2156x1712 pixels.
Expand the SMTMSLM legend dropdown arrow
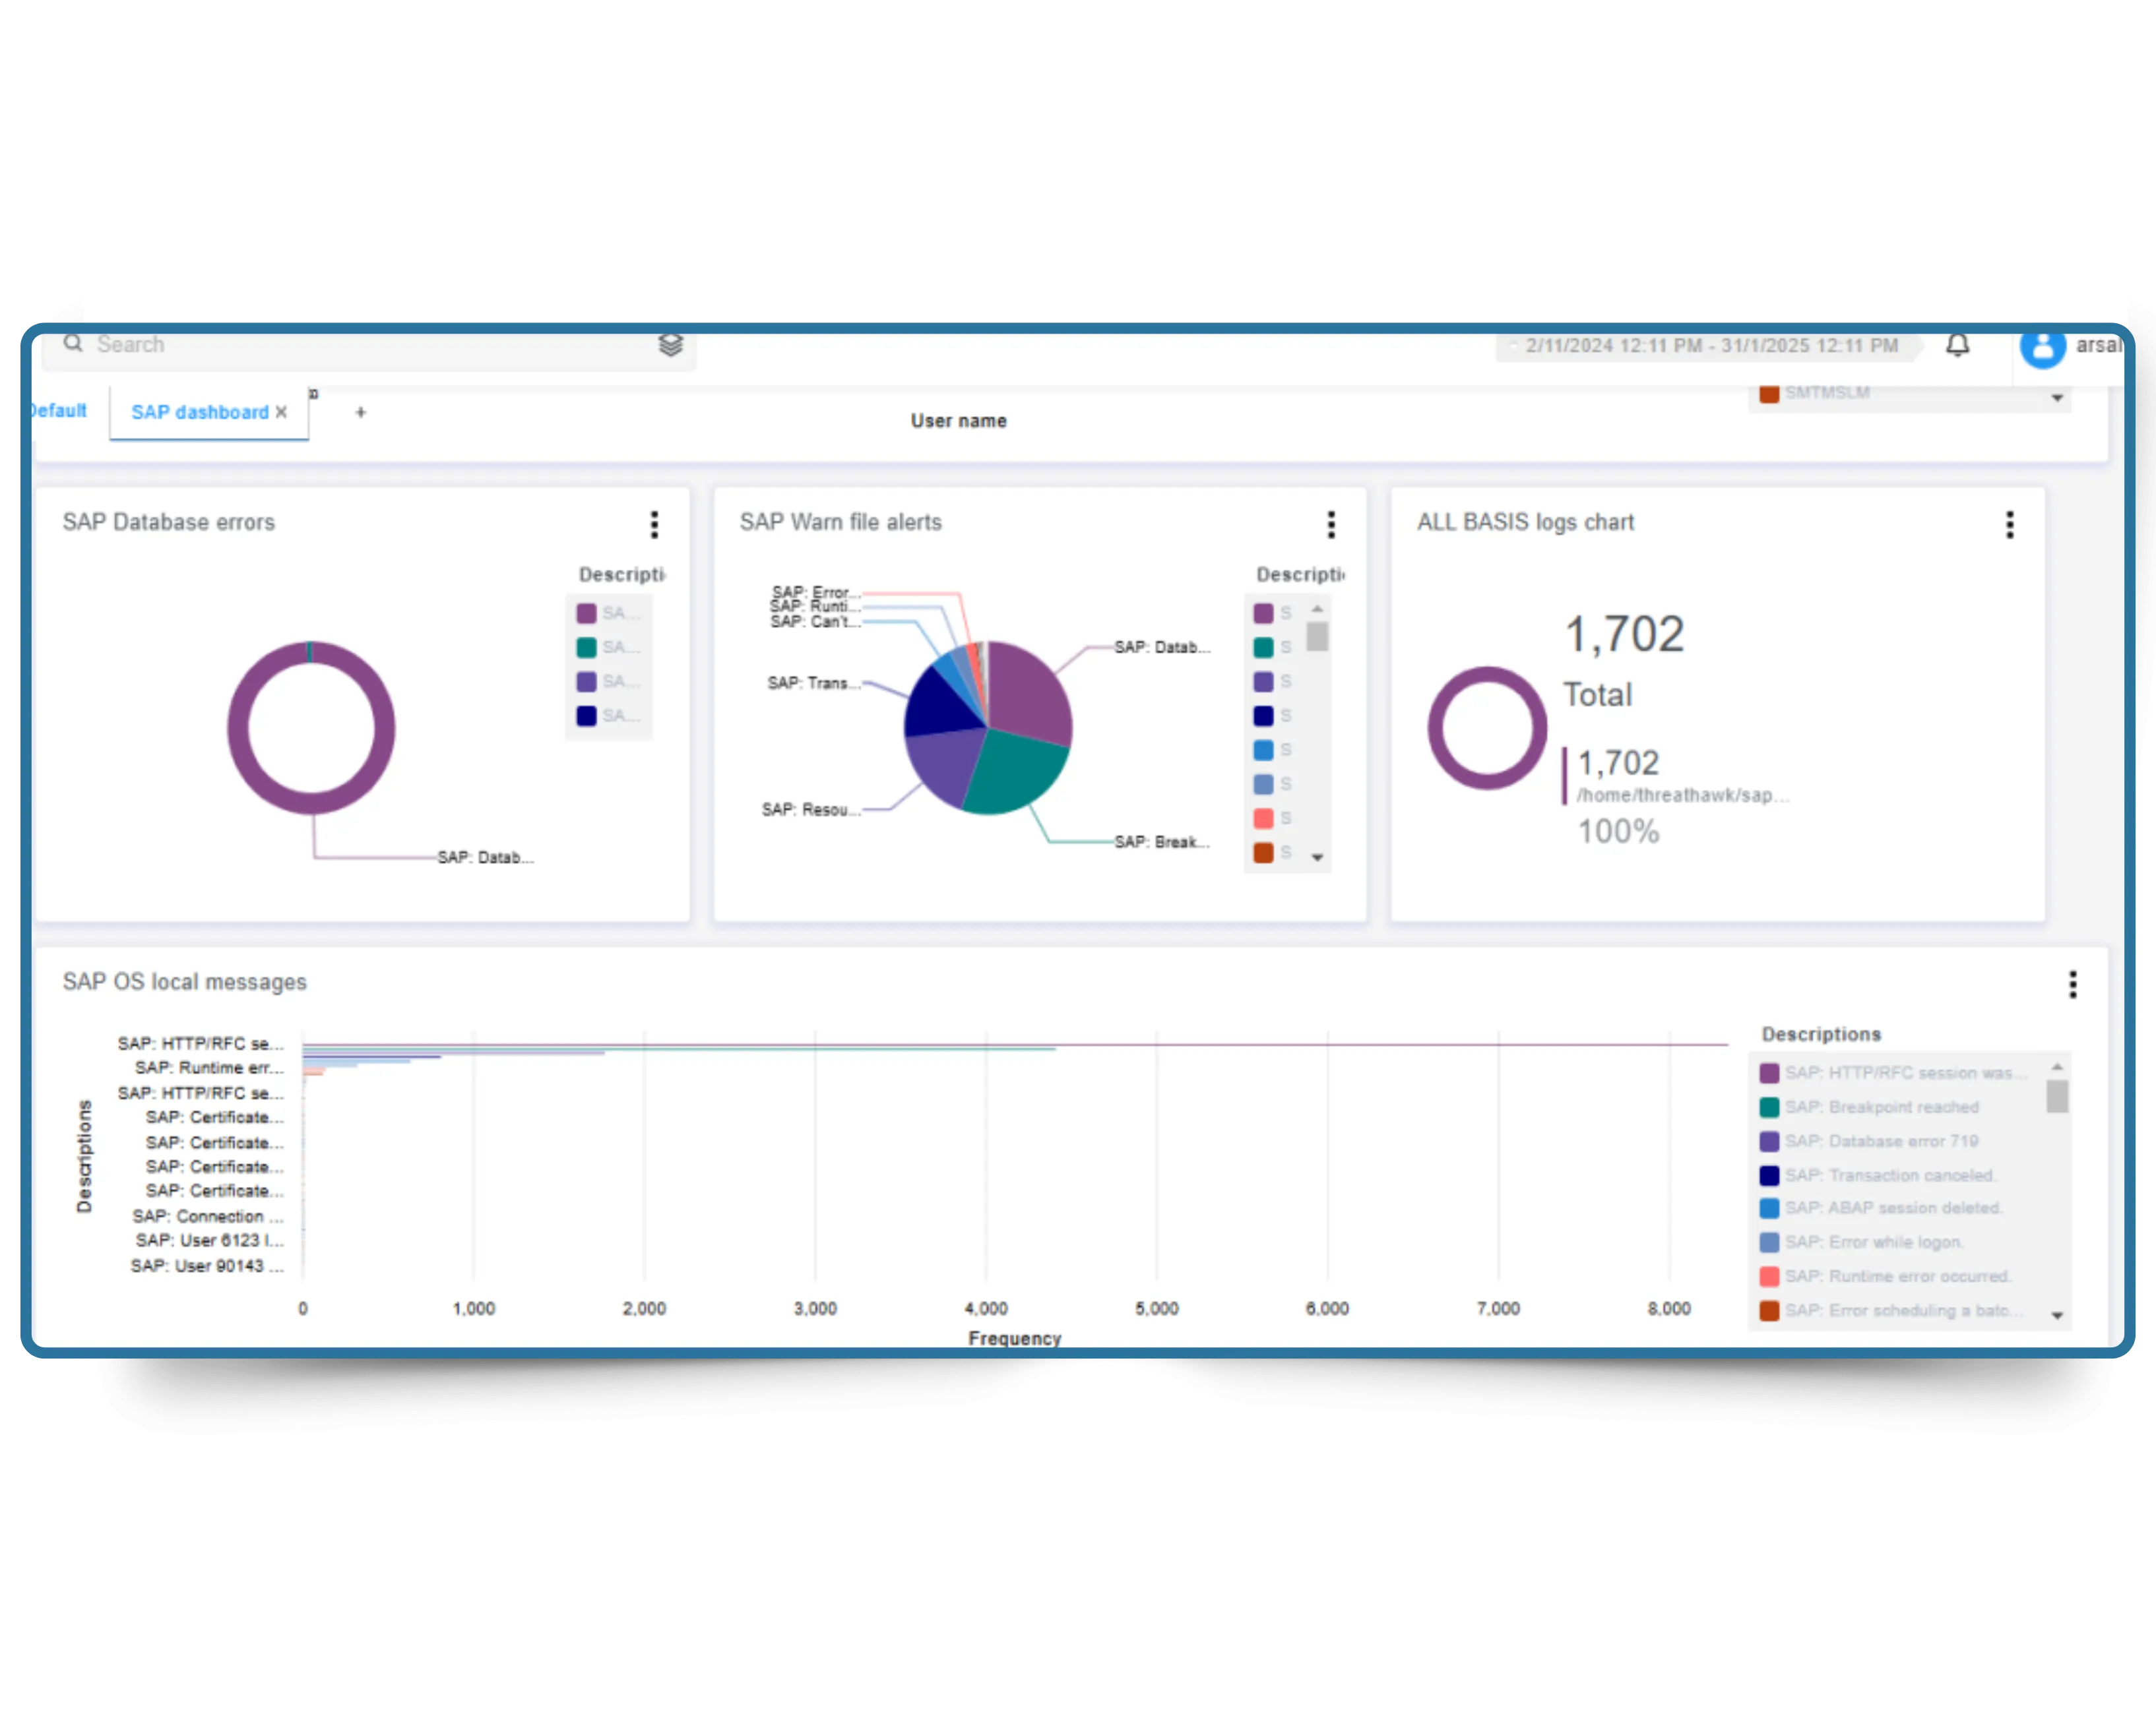[2057, 397]
